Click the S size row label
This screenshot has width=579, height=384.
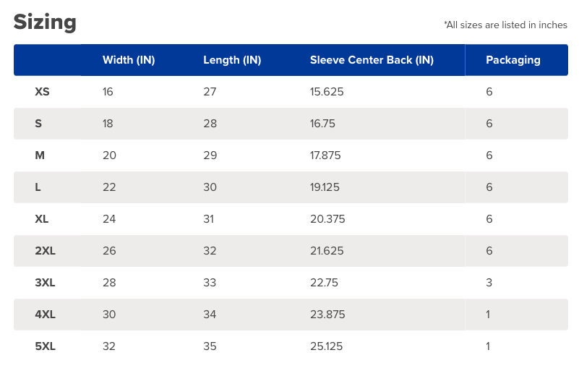(38, 124)
